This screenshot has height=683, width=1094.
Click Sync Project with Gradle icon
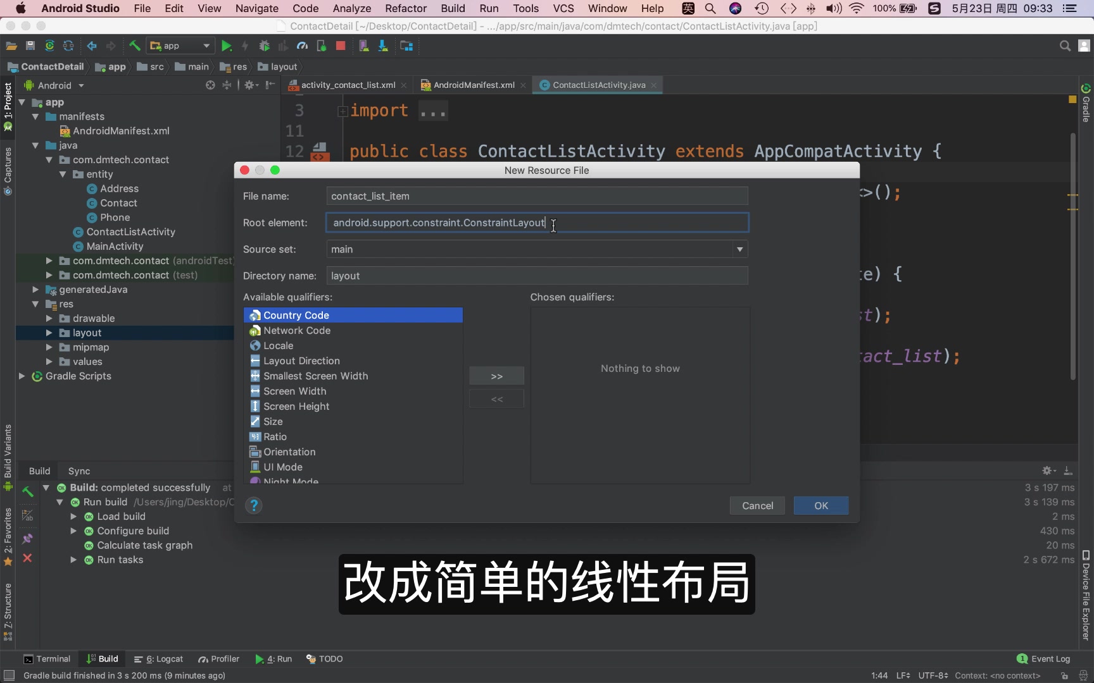[49, 46]
